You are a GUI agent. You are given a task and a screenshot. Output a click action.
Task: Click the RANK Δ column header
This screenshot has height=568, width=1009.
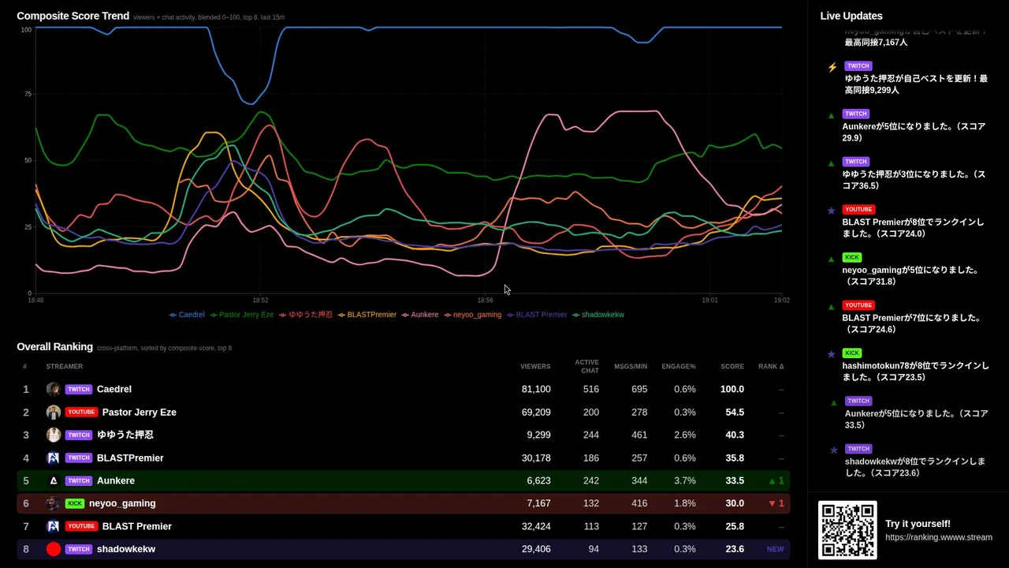coord(771,367)
